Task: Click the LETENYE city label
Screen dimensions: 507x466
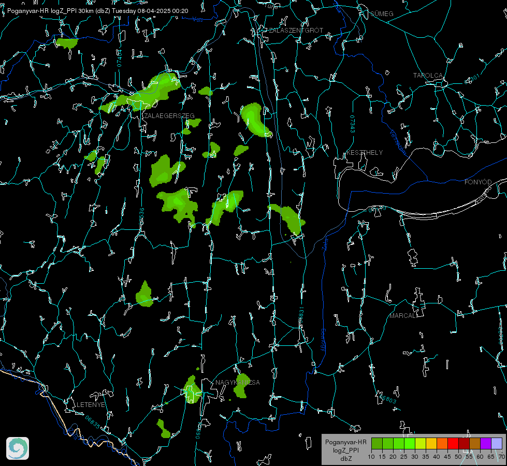Action: click(91, 405)
